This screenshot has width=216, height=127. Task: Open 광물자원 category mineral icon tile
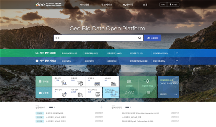77,81
